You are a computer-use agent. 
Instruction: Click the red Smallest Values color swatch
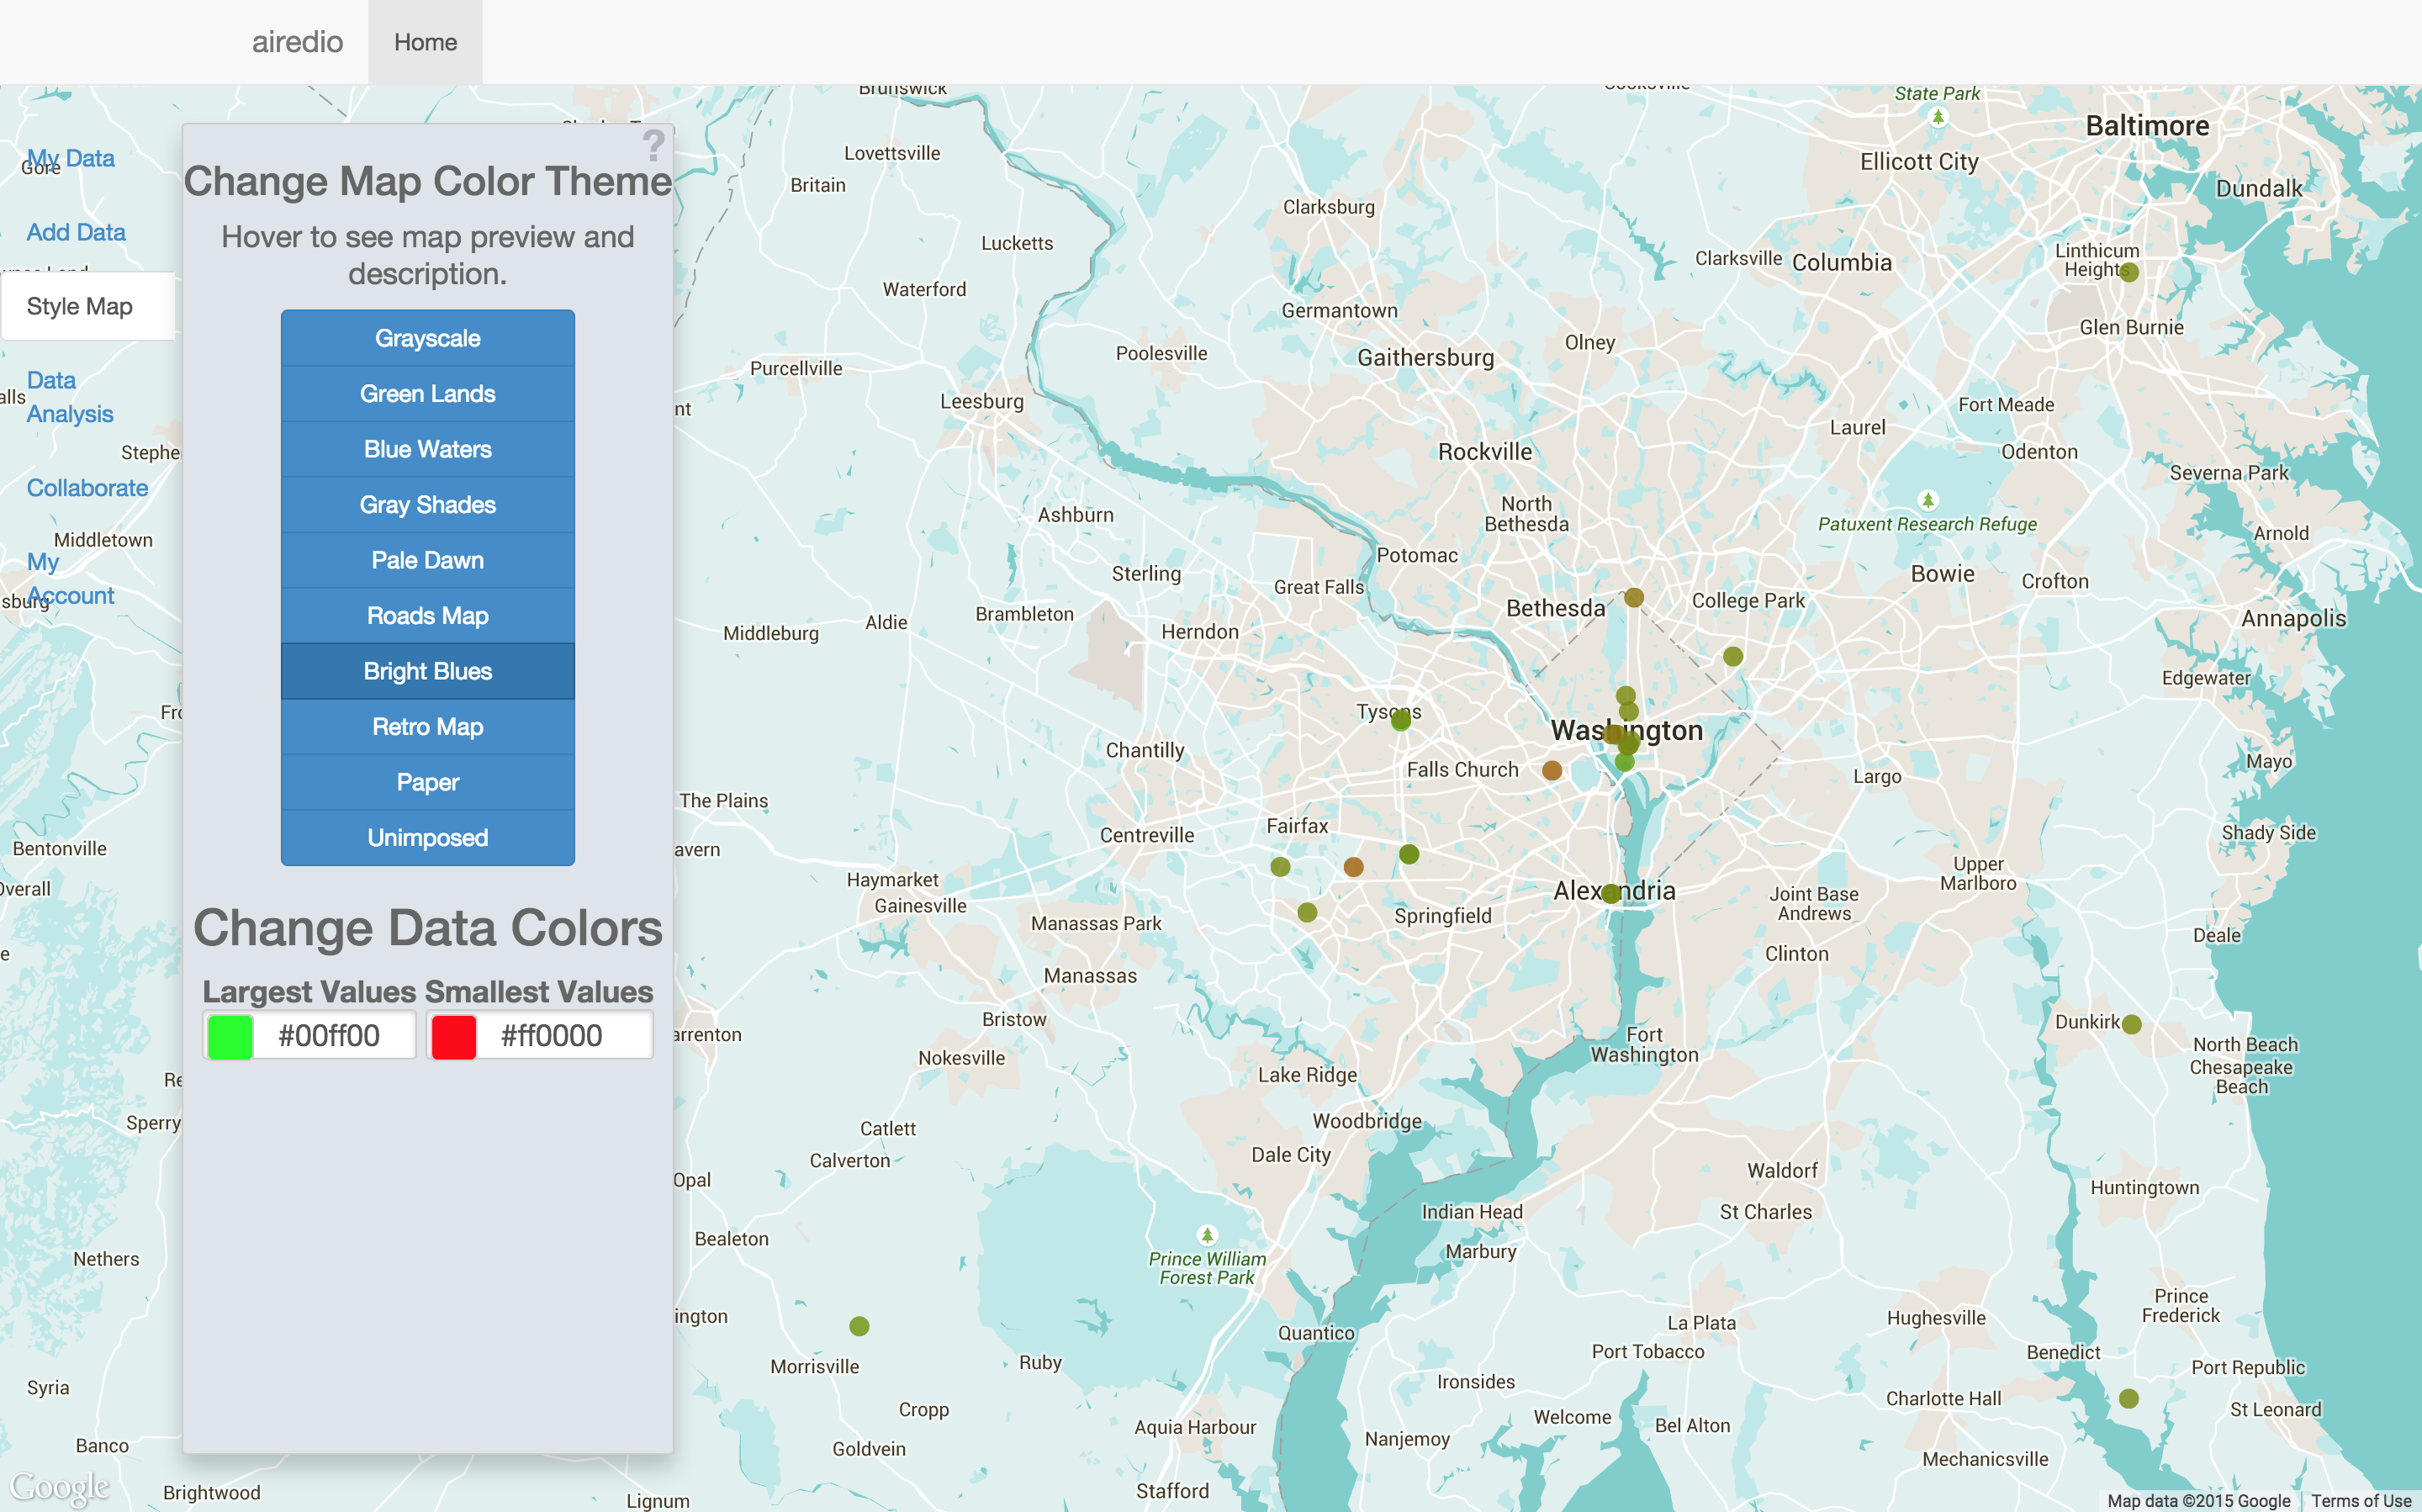[x=453, y=1036]
